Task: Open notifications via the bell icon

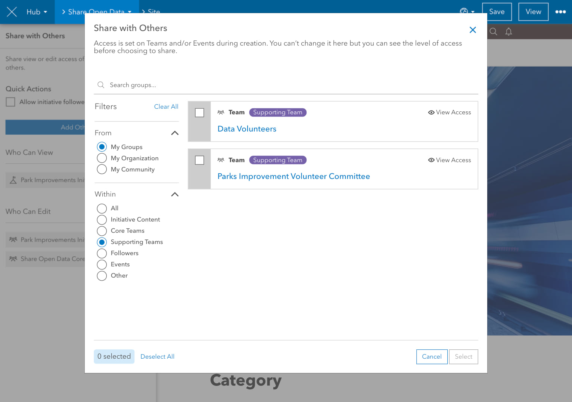Action: coord(509,31)
